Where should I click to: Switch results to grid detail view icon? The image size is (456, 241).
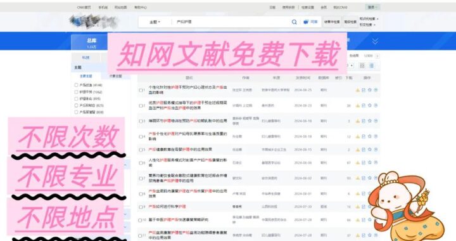pyautogui.click(x=362, y=66)
